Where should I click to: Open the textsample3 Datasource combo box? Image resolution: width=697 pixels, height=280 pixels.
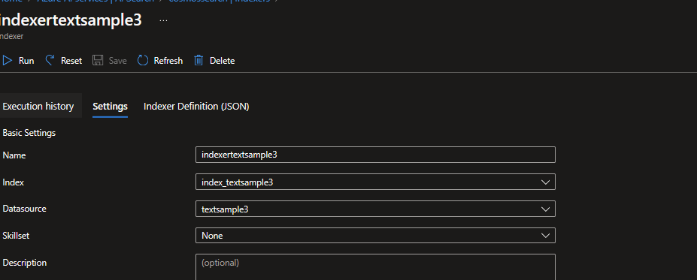[x=375, y=209]
